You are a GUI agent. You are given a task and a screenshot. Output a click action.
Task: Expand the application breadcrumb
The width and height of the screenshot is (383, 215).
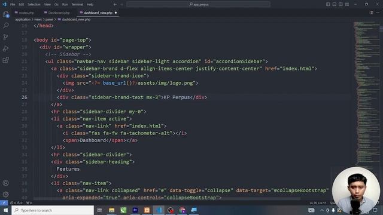point(23,20)
